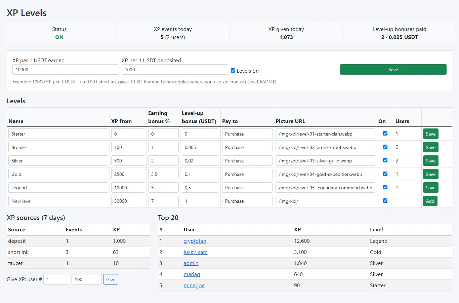459x303 pixels.
Task: Click the Give XP button
Action: (x=111, y=279)
